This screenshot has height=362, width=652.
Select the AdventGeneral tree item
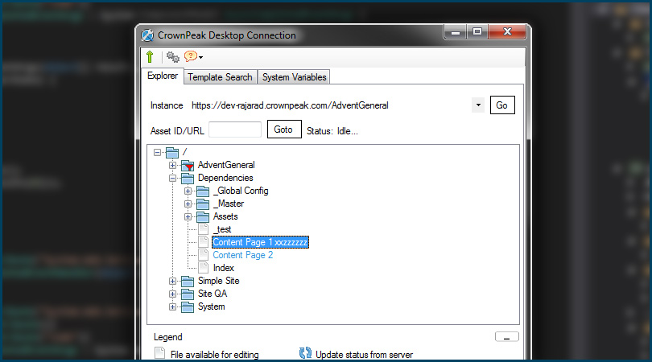[226, 165]
